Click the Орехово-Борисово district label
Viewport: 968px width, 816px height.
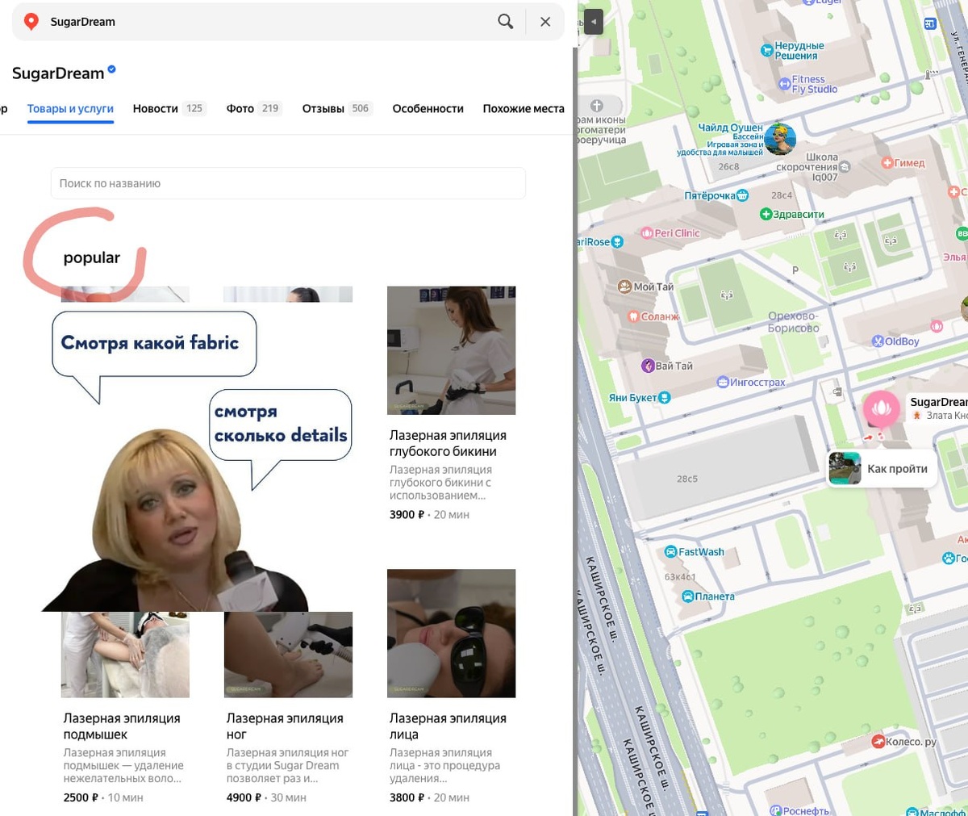click(x=793, y=322)
